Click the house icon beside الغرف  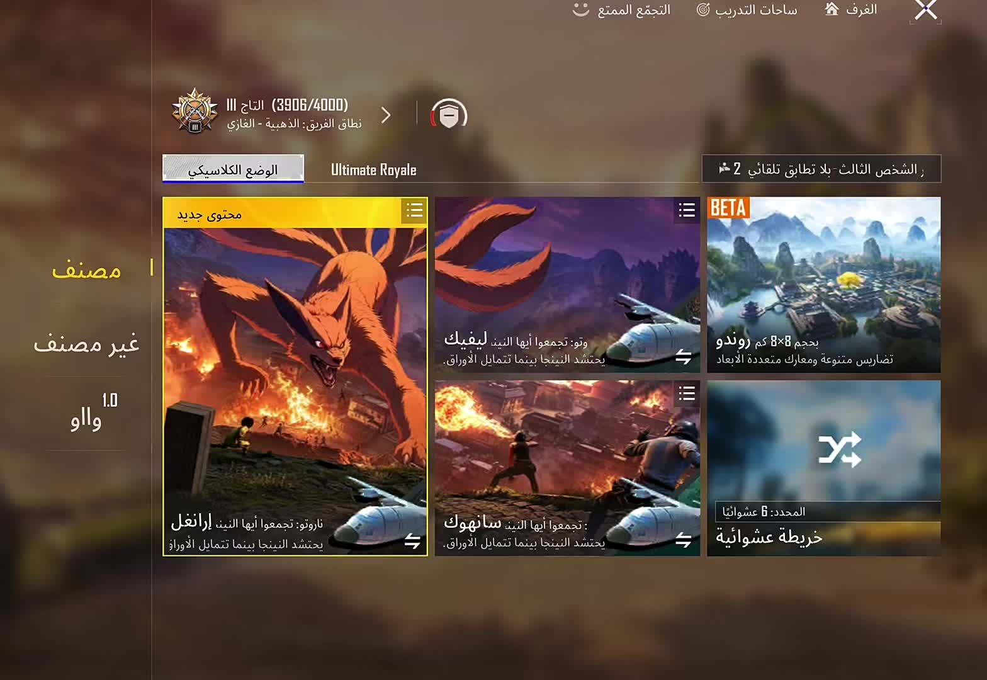[832, 9]
